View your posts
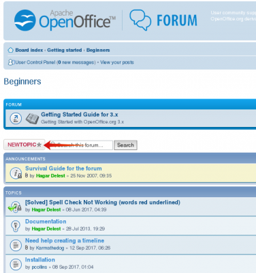Screen dimensions: 256x273 point(117,62)
